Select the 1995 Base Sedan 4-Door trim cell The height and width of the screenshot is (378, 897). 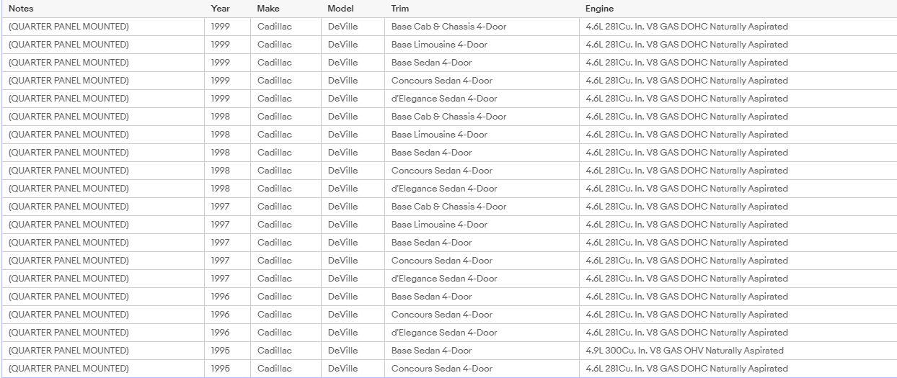[482, 351]
